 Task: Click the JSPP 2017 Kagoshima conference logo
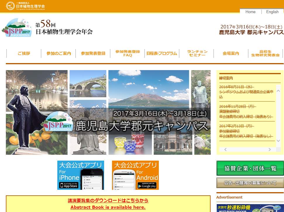point(17,28)
